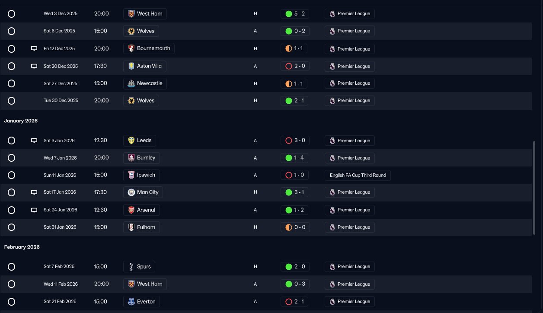The image size is (543, 313).
Task: Click the TV broadcast icon for Bournemouth match
Action: [34, 49]
